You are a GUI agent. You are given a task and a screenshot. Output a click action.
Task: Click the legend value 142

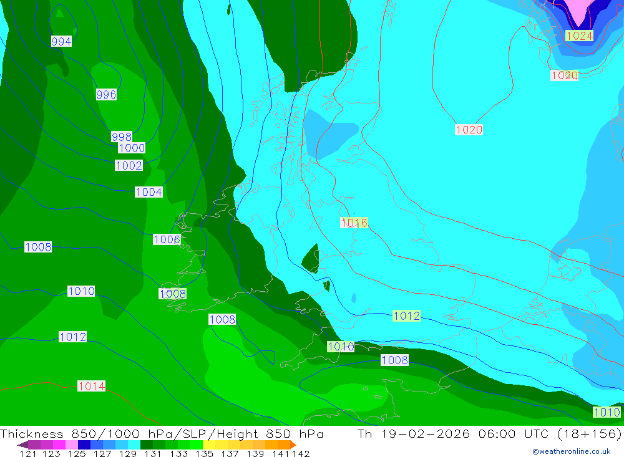301,454
